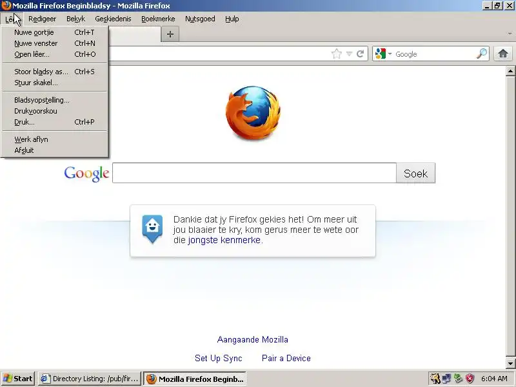Close the Lêer menu via its title
This screenshot has width=516, height=387.
[x=12, y=19]
